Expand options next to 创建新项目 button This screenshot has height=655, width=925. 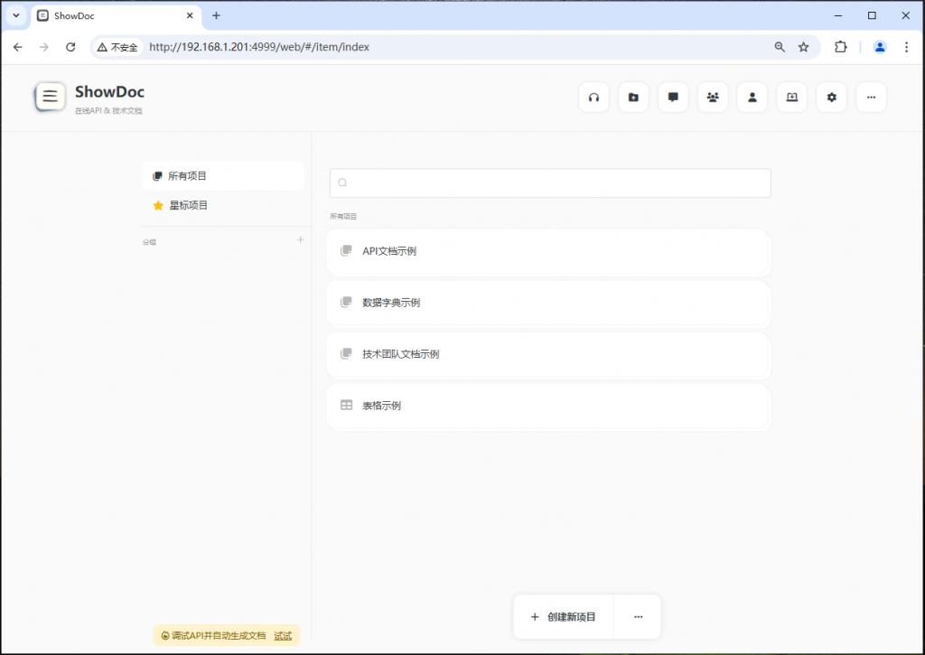[x=639, y=616]
